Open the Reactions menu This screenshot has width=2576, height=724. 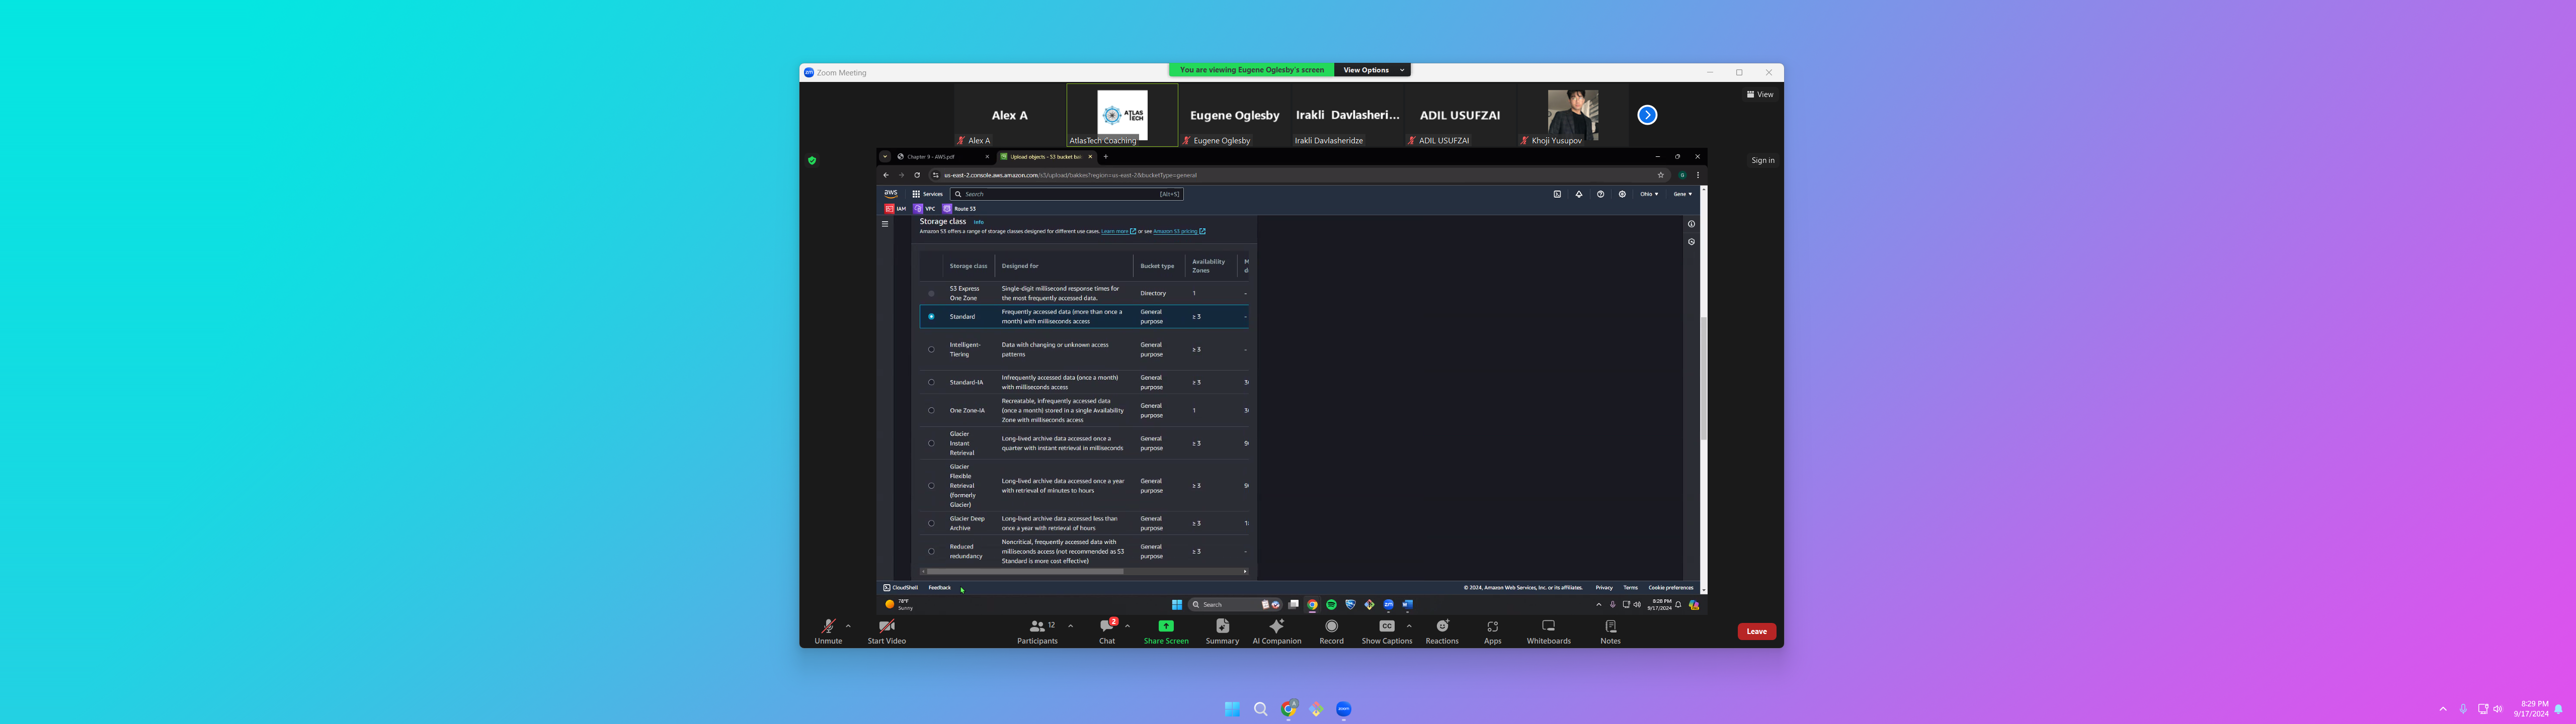click(1442, 627)
